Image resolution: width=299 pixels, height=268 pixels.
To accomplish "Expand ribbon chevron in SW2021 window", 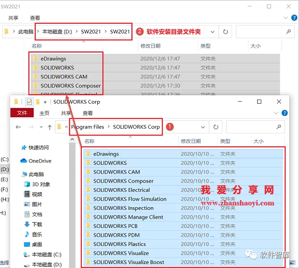I will pyautogui.click(x=285, y=18).
